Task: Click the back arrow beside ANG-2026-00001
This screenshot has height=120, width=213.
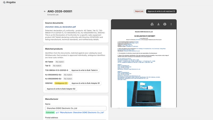Action: (45, 11)
